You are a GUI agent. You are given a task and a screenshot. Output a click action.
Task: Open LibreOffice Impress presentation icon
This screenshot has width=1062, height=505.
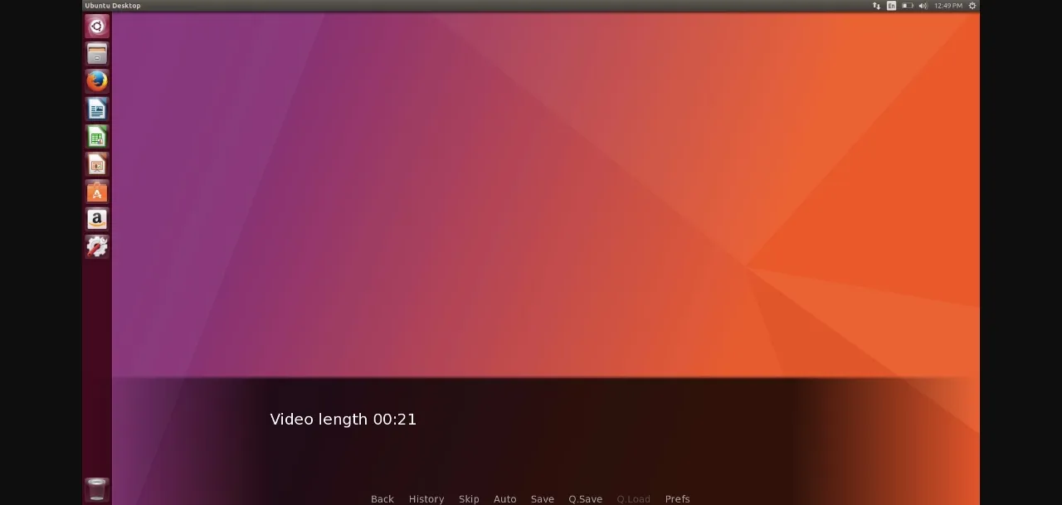tap(97, 164)
